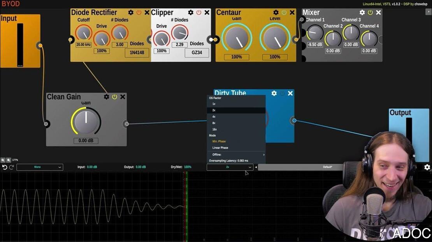
Task: Open global settings gear at bottom right
Action: pos(427,167)
